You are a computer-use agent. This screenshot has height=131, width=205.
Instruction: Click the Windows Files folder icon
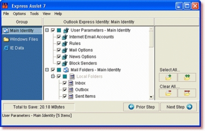point(6,39)
